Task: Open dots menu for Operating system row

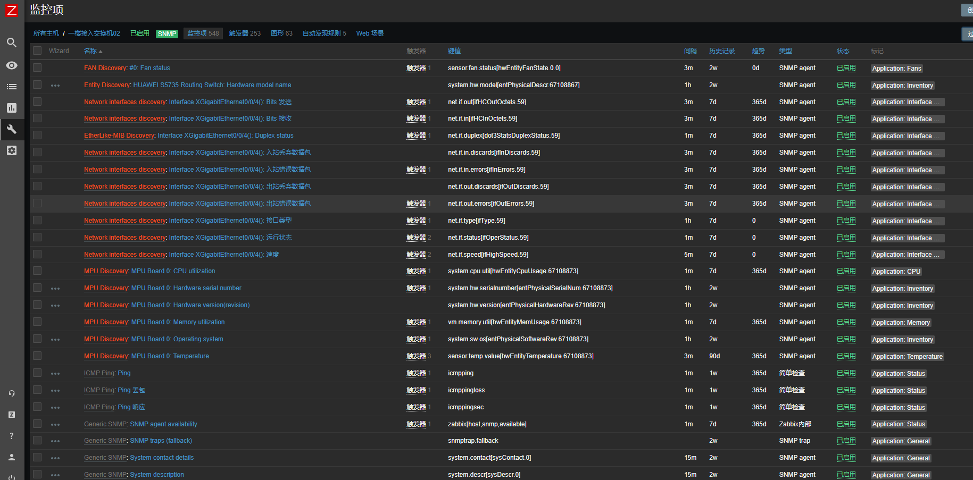Action: [x=55, y=340]
